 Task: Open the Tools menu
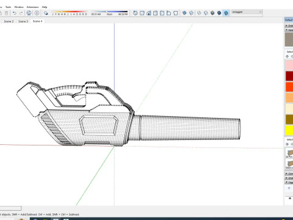tap(8, 7)
